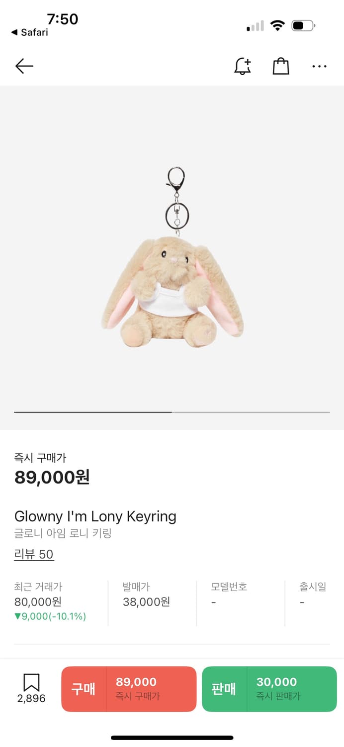The width and height of the screenshot is (344, 747).
Task: Return to Safari via status bar
Action: [x=30, y=32]
